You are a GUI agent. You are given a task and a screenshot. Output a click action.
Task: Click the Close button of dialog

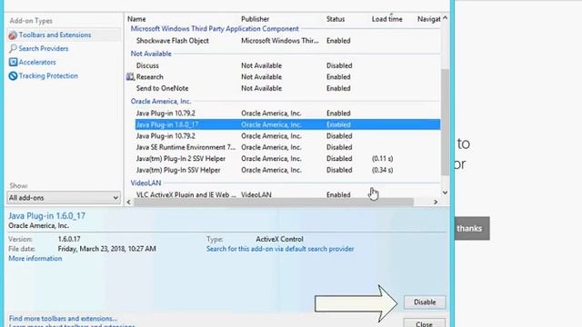click(x=425, y=323)
